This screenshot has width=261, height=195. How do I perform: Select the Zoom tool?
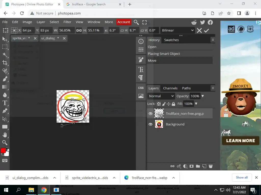coord(5,143)
